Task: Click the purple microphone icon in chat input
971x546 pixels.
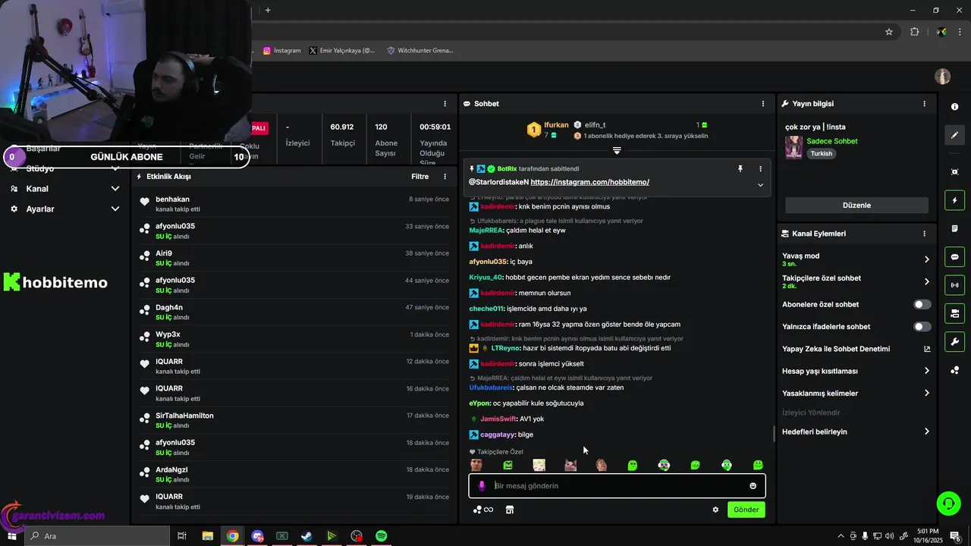Action: [x=482, y=486]
